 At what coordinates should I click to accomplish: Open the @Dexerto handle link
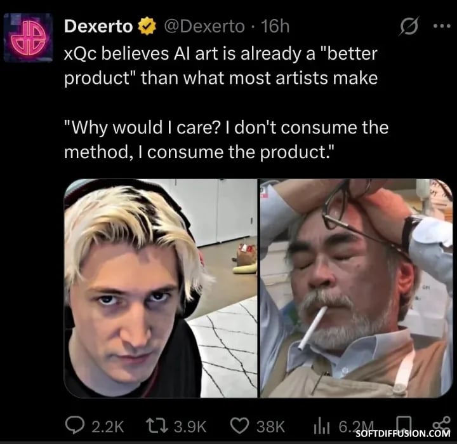coord(204,27)
